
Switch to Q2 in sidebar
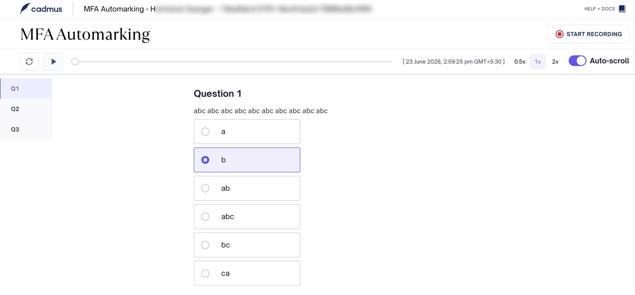pyautogui.click(x=26, y=109)
